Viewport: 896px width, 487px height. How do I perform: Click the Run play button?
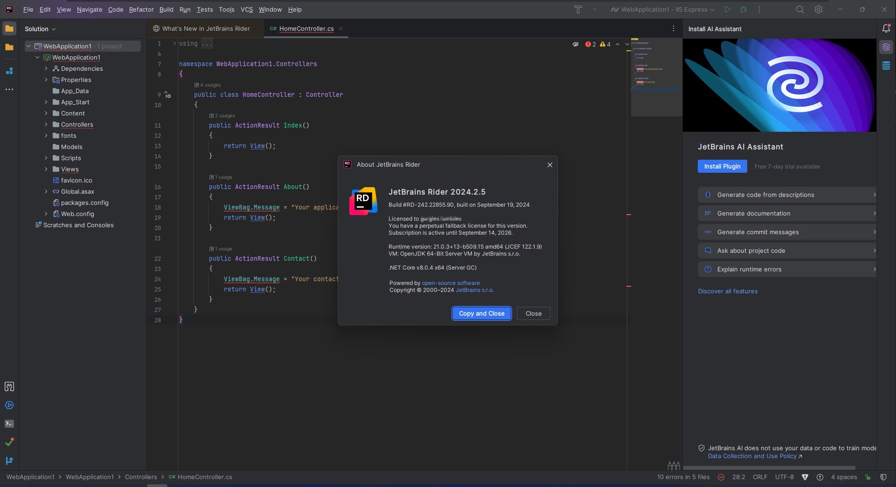click(728, 9)
